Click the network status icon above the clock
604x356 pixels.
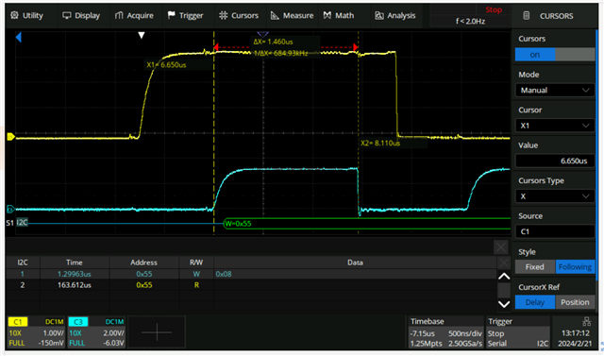[586, 321]
